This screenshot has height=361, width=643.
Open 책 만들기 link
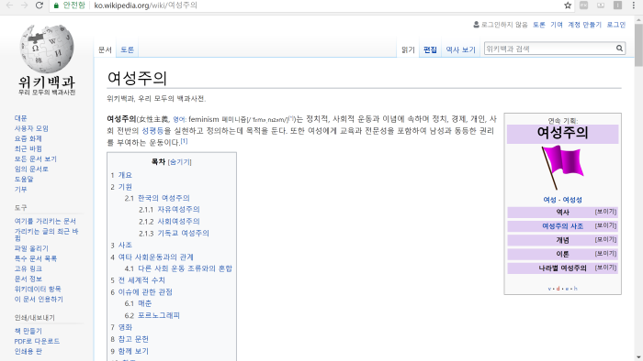pos(28,331)
